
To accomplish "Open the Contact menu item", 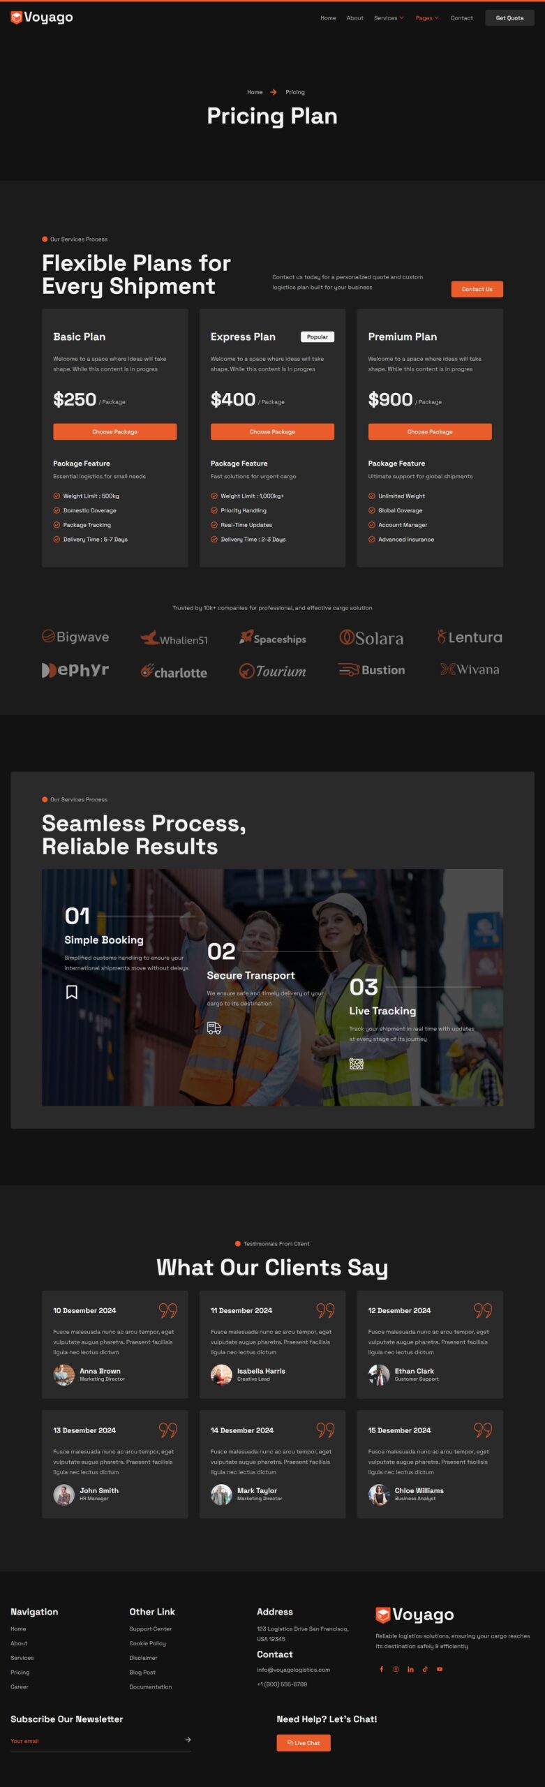I will [x=461, y=18].
